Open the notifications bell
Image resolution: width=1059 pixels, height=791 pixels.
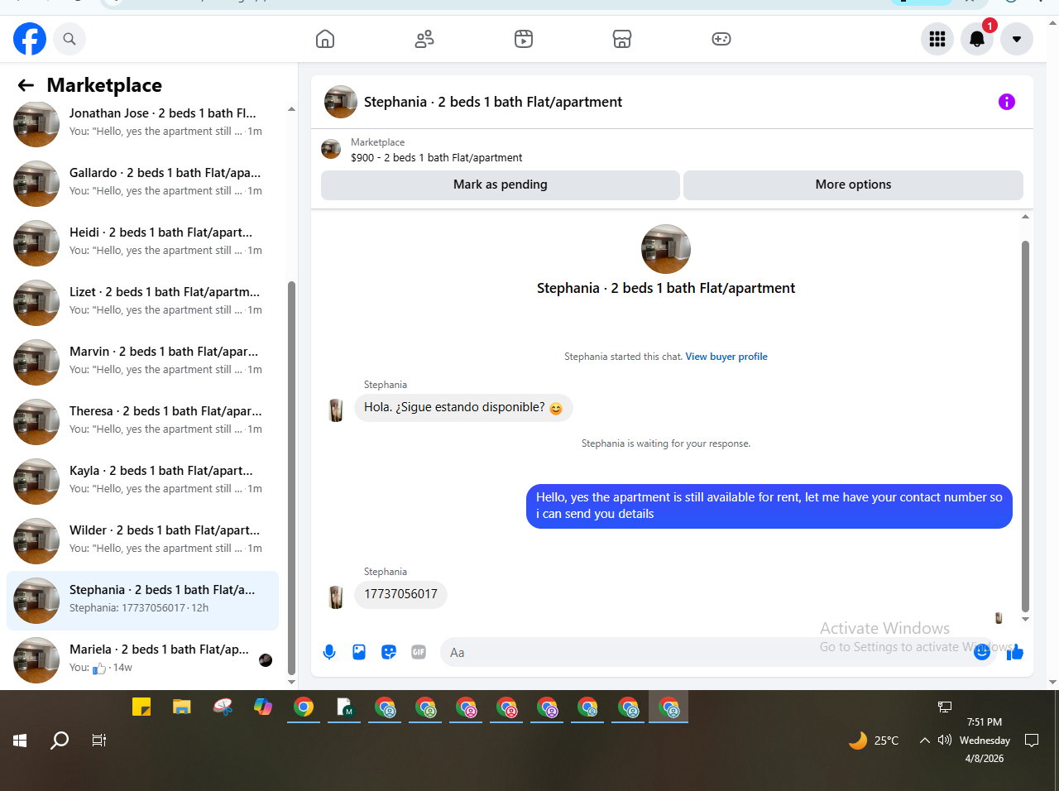click(x=977, y=39)
